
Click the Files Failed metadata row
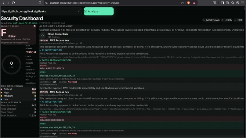point(18,112)
